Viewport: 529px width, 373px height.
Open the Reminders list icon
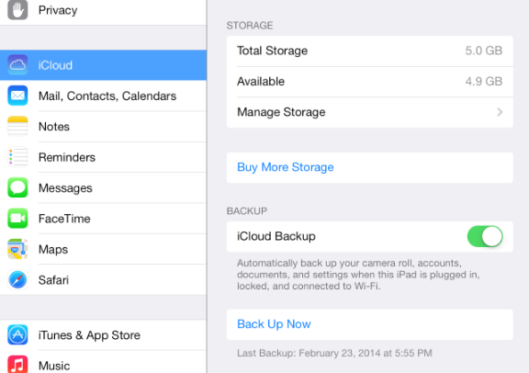point(17,157)
